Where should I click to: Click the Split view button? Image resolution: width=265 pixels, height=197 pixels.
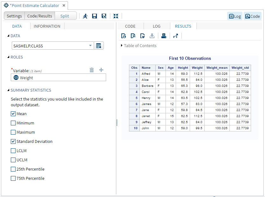pos(65,16)
